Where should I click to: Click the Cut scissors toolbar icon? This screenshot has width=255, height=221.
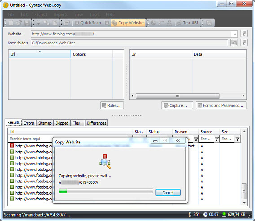39,23
